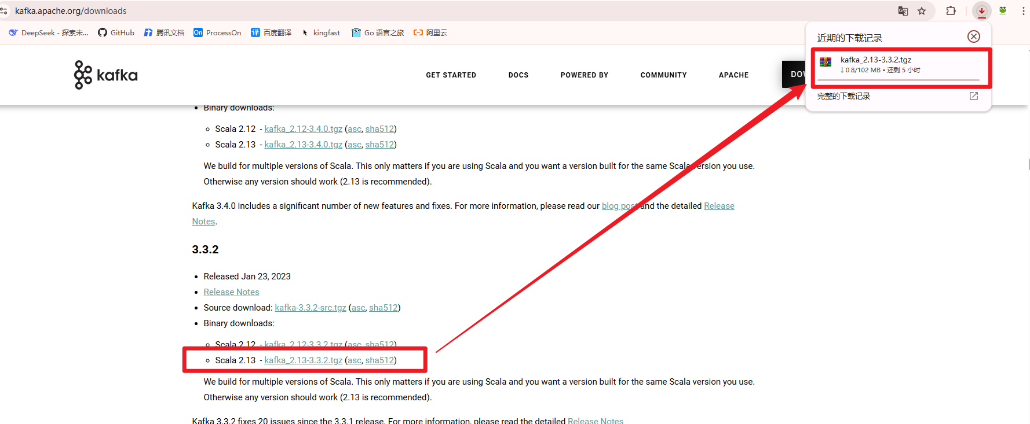Close the recent downloads popup
Image resolution: width=1030 pixels, height=424 pixels.
(974, 36)
